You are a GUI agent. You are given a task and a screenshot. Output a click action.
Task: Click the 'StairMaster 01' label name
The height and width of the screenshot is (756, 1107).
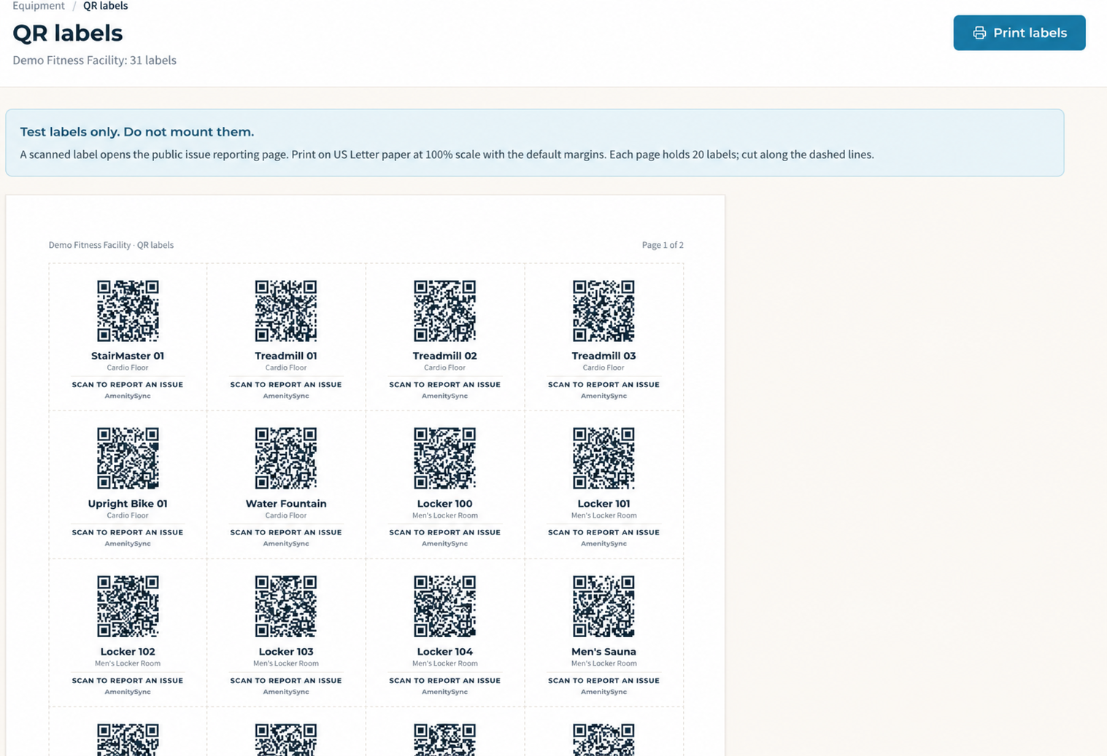[x=128, y=356]
